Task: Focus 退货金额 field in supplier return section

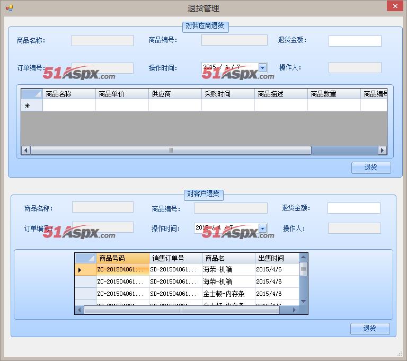Action: tap(355, 41)
